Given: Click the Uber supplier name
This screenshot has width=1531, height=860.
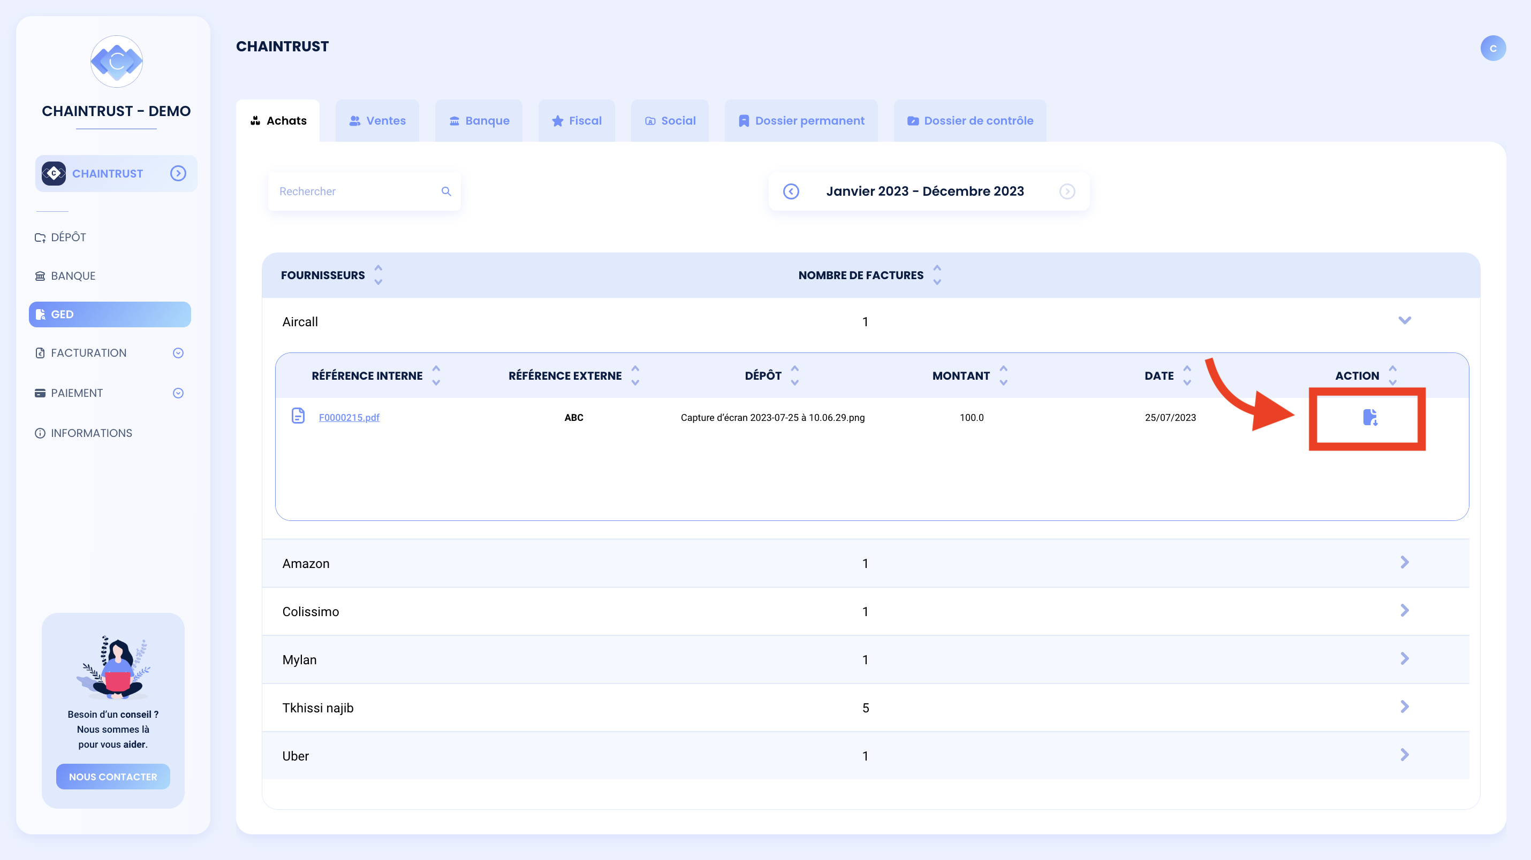Looking at the screenshot, I should point(295,756).
